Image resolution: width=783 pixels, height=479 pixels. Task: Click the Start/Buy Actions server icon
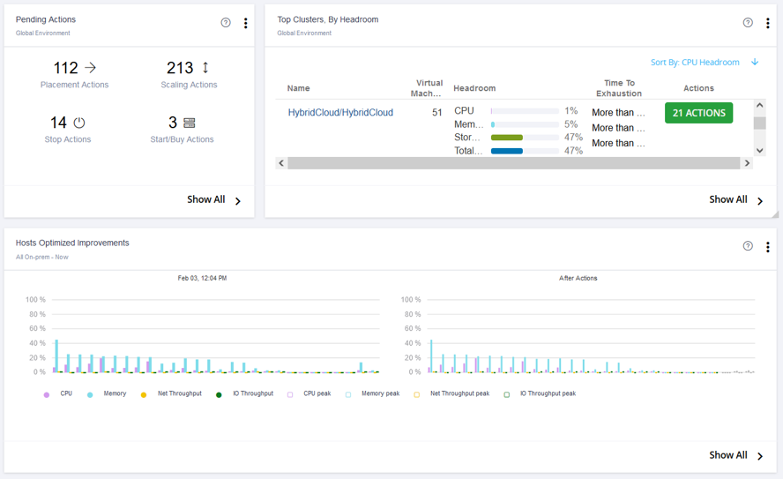tap(190, 123)
